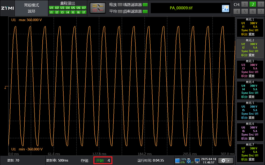Select the I7 range overflow indicator
This screenshot has width=265, height=165.
[84, 12]
